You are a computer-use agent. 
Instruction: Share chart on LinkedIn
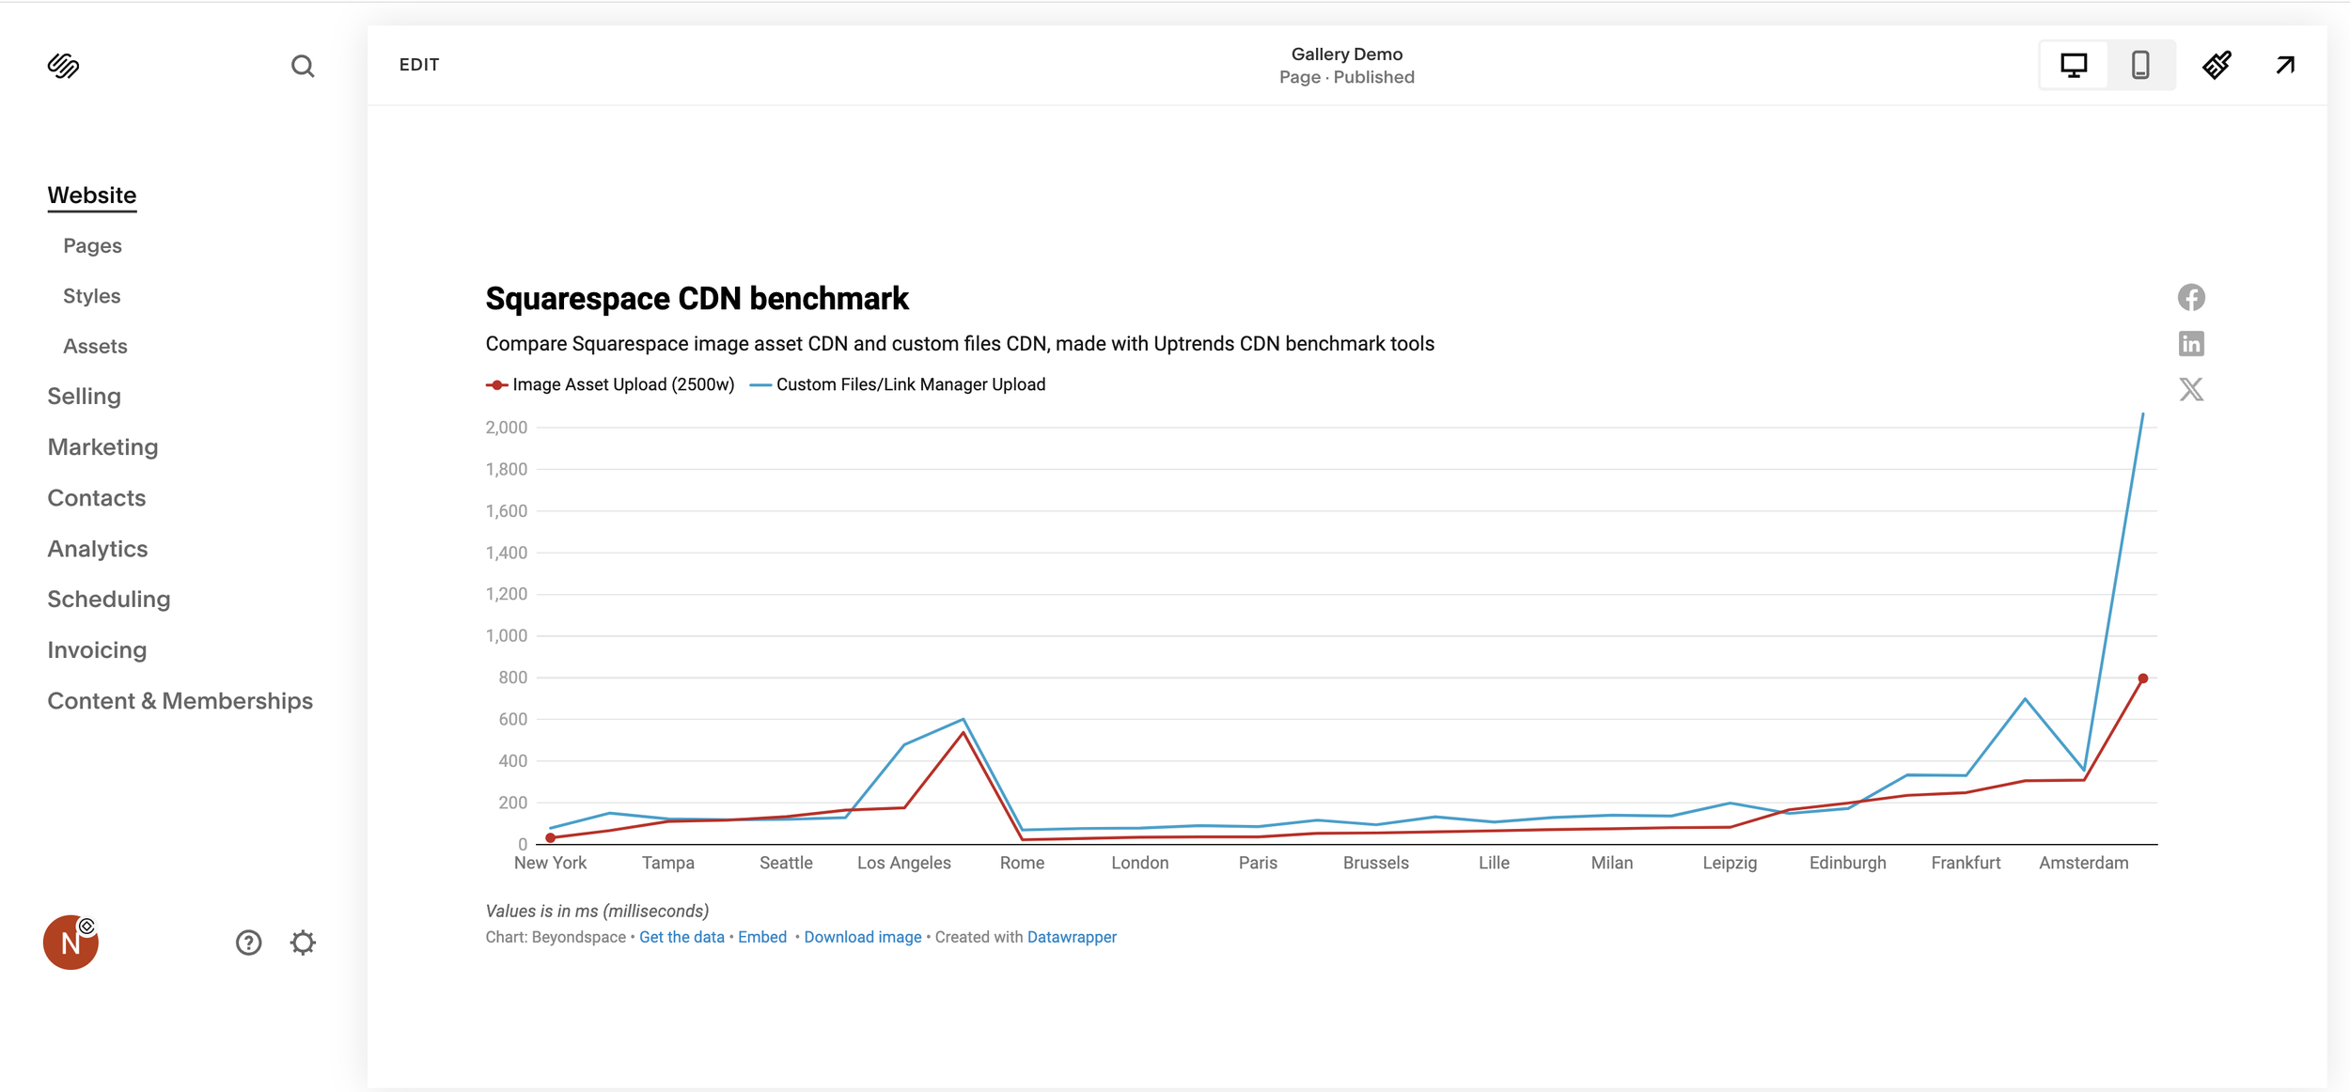[x=2191, y=344]
